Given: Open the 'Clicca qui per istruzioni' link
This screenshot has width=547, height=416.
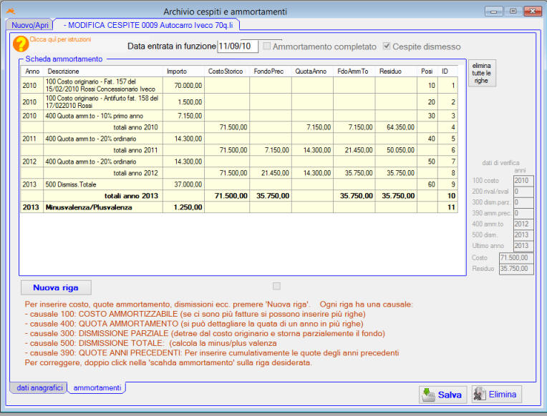Looking at the screenshot, I should coord(60,39).
